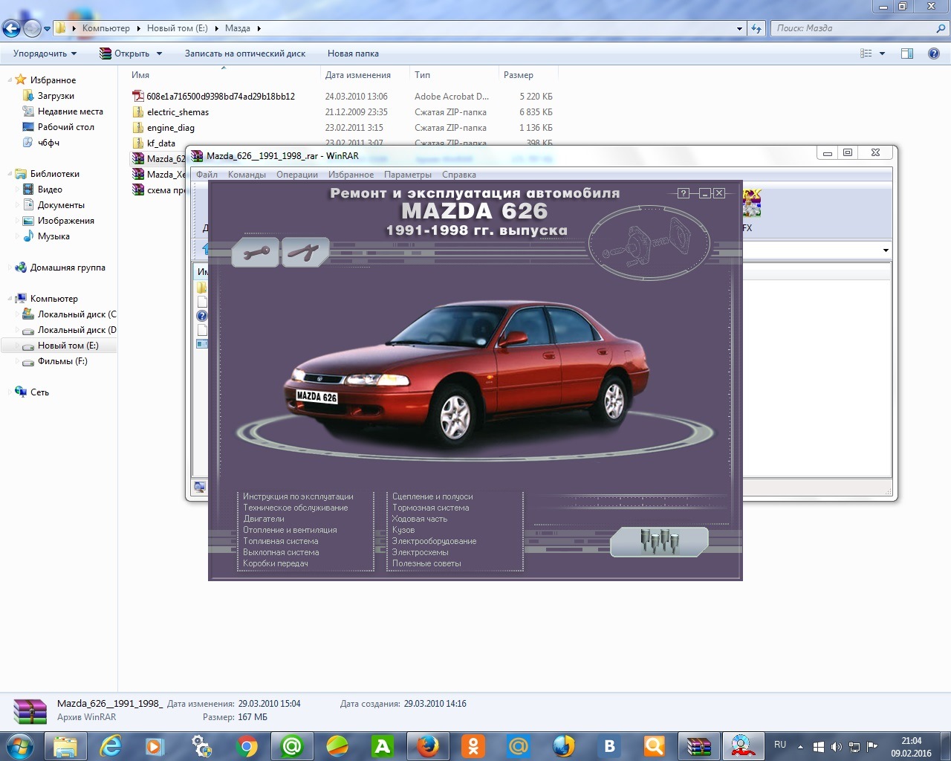This screenshot has width=951, height=761.
Task: Click the pliers icon button in manual
Action: pyautogui.click(x=305, y=253)
